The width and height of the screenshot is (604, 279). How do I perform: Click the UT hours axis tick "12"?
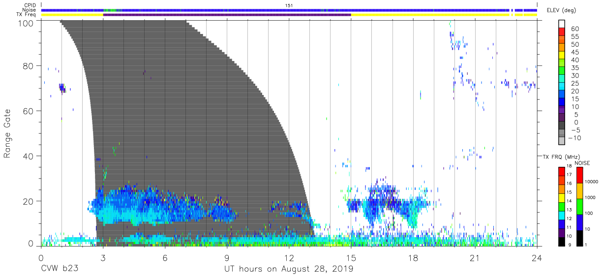289,259
